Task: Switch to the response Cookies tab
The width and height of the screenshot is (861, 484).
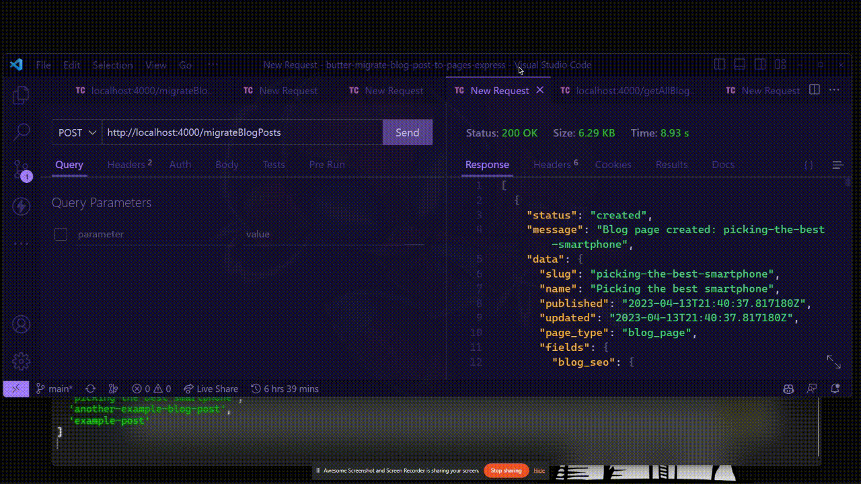Action: (613, 165)
